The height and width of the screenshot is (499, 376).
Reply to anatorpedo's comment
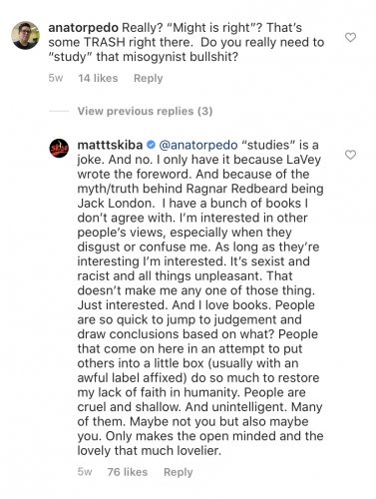tap(148, 78)
